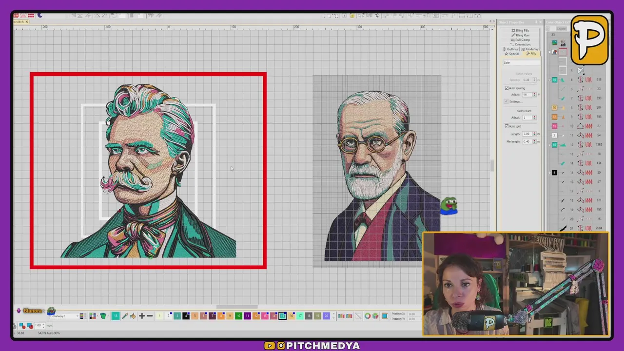Open the Satin fill type dropdown
The height and width of the screenshot is (351, 624).
tap(522, 62)
